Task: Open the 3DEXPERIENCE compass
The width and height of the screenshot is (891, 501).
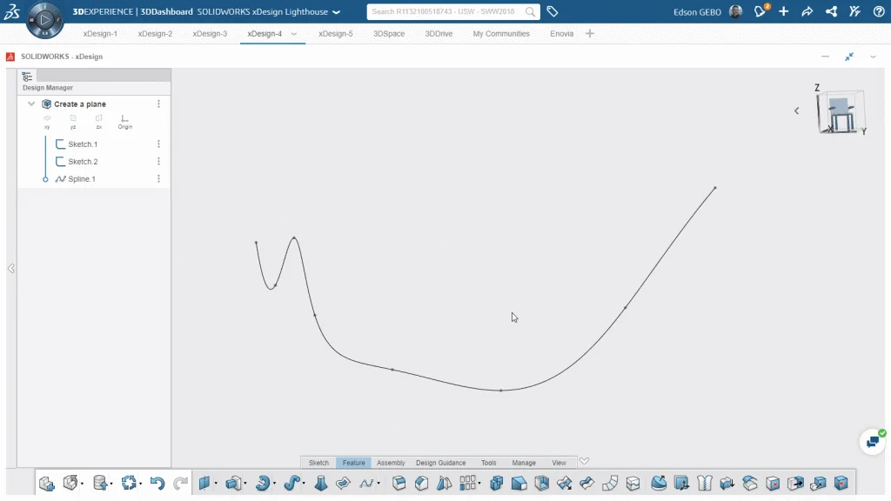Action: point(44,19)
